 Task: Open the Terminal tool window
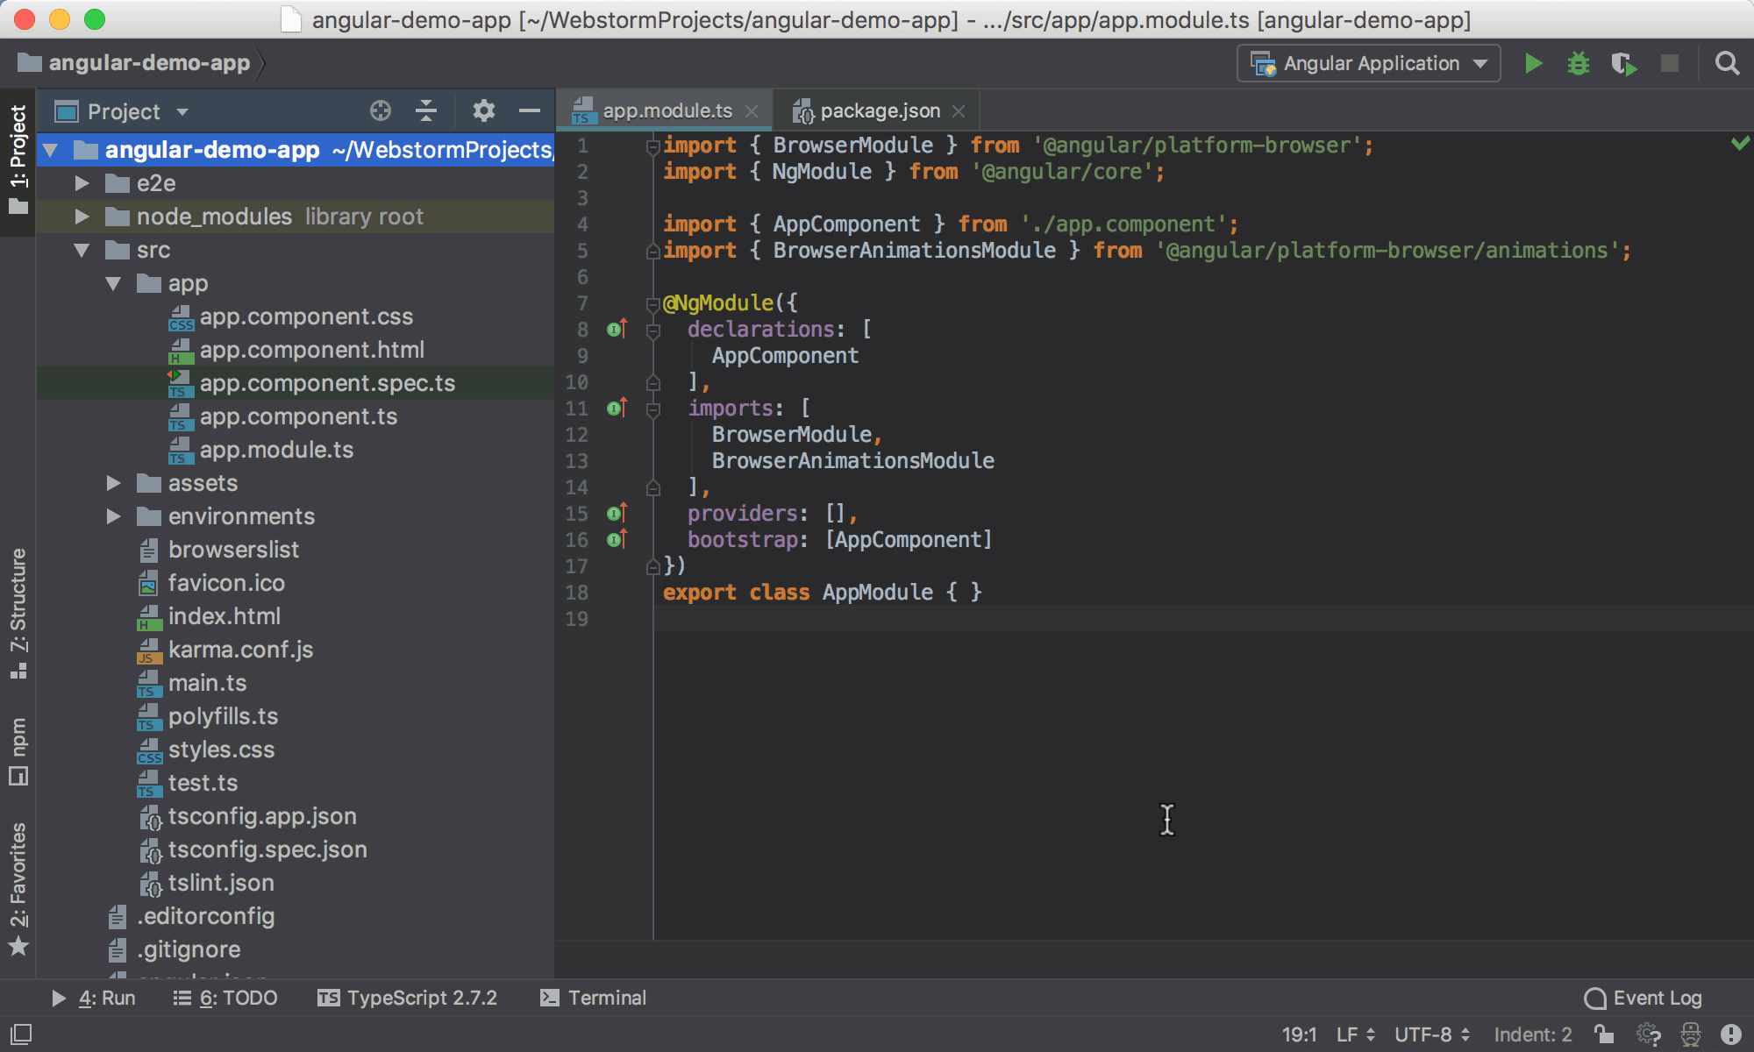tap(593, 999)
